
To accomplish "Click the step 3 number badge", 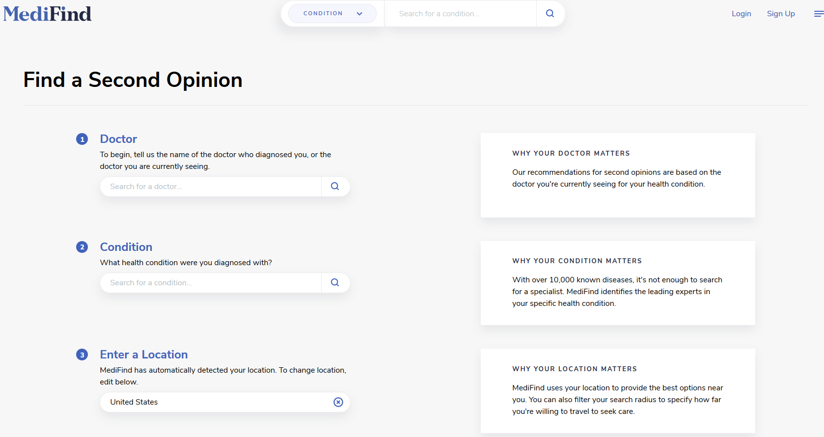I will (x=82, y=355).
